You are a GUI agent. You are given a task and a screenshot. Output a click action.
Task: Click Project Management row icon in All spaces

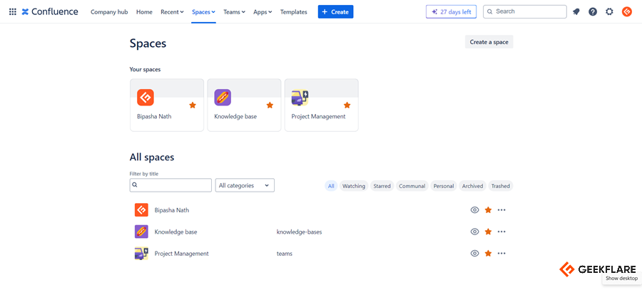(141, 254)
